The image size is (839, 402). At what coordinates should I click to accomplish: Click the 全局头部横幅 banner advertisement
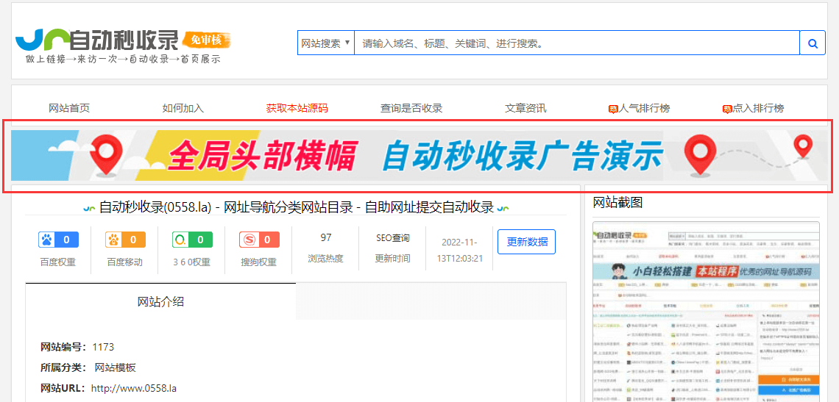click(419, 156)
